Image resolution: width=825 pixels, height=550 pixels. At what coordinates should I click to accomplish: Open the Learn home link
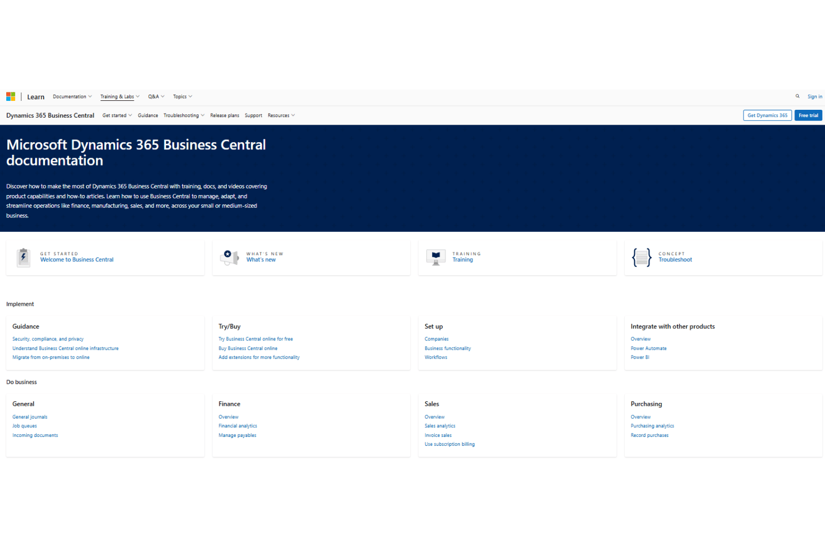click(x=36, y=97)
